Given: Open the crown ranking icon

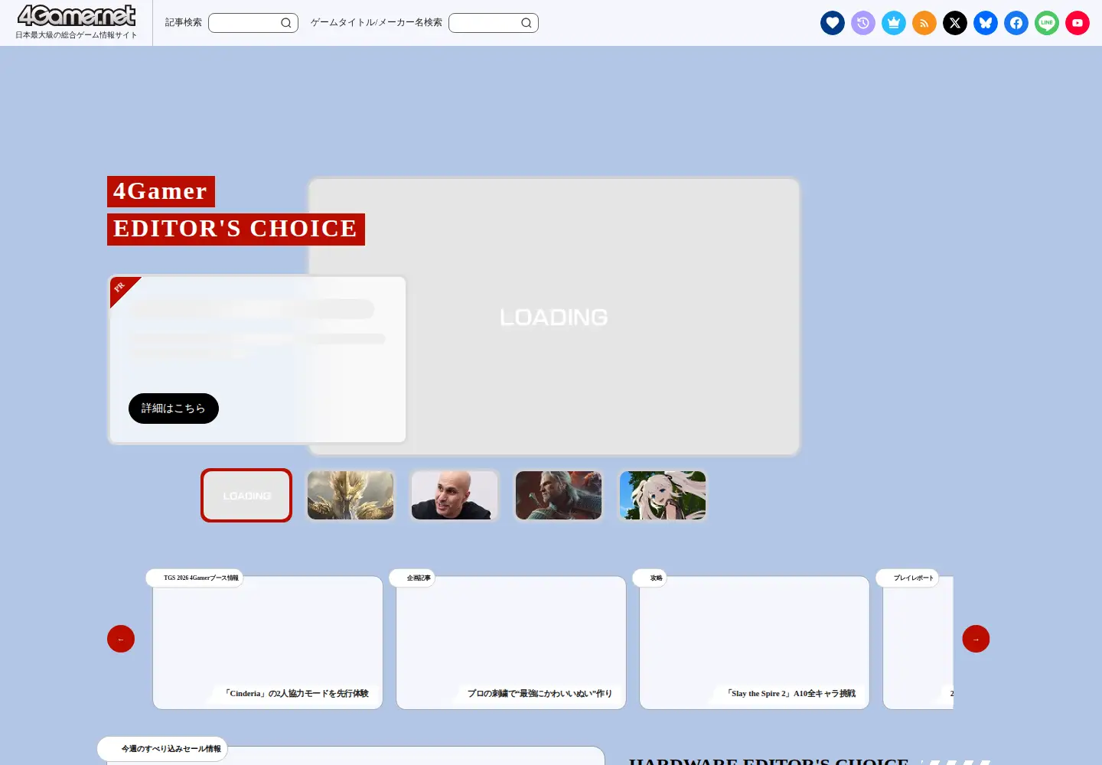Looking at the screenshot, I should 894,23.
